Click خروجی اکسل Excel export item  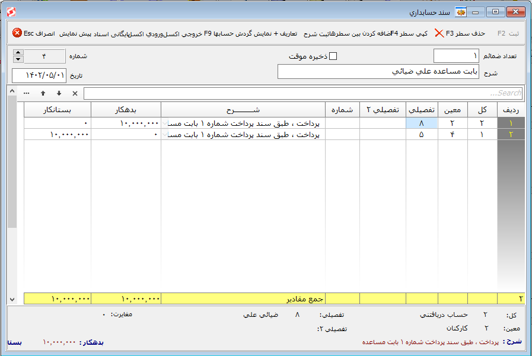tap(182, 34)
